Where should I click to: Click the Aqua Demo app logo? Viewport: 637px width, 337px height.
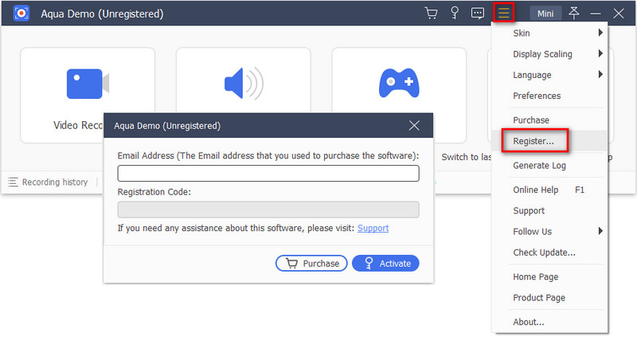tap(21, 14)
